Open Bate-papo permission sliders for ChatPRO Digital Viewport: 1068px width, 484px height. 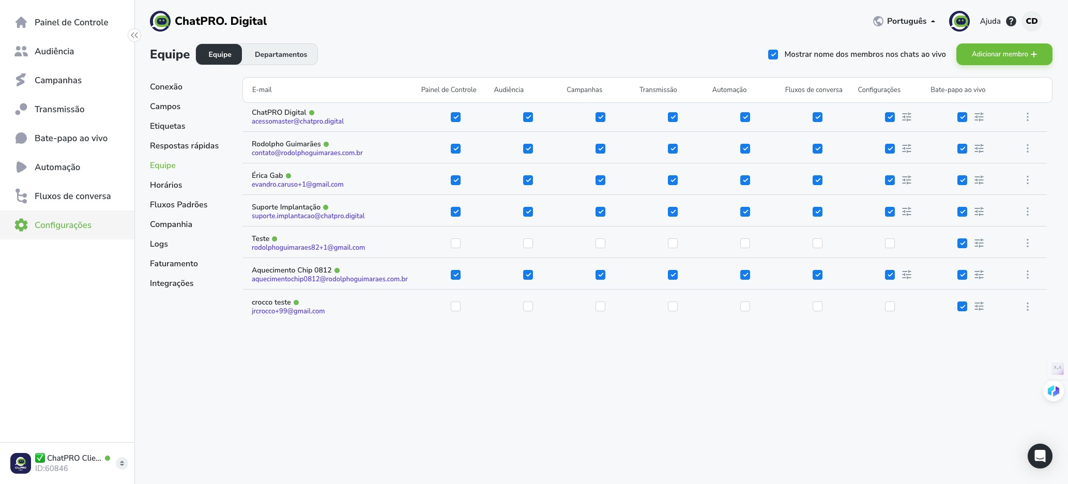979,117
